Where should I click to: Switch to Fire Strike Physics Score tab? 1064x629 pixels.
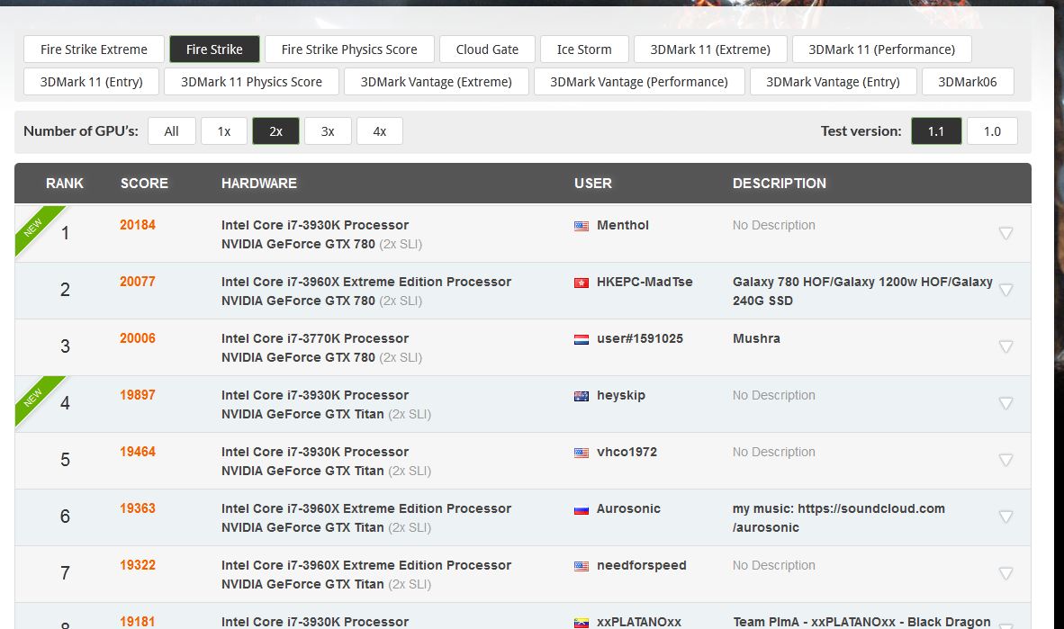349,49
